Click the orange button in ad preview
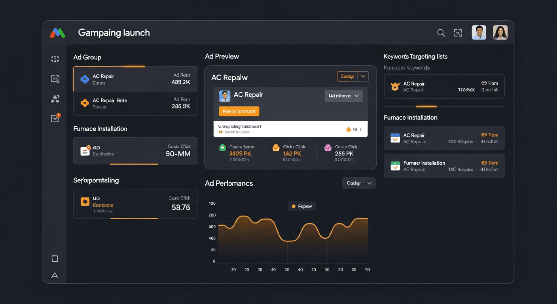 pyautogui.click(x=239, y=111)
